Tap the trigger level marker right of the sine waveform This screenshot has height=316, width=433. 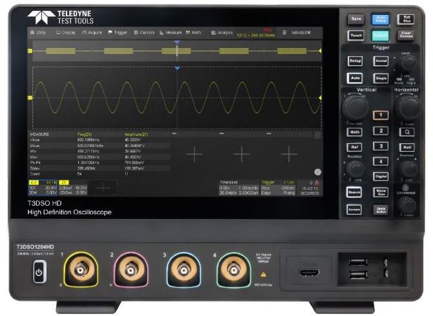click(x=320, y=97)
